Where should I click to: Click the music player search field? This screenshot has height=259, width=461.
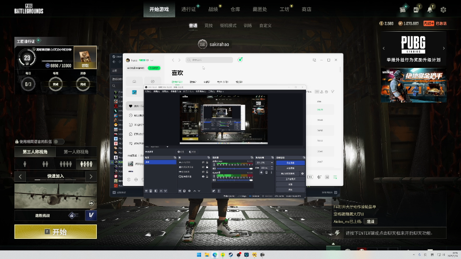(209, 60)
